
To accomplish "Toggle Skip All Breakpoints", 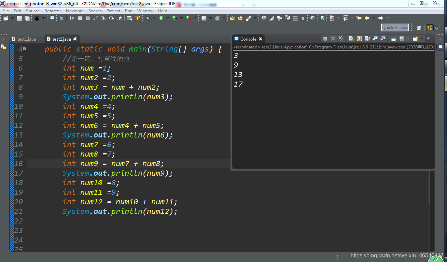I will pyautogui.click(x=61, y=18).
